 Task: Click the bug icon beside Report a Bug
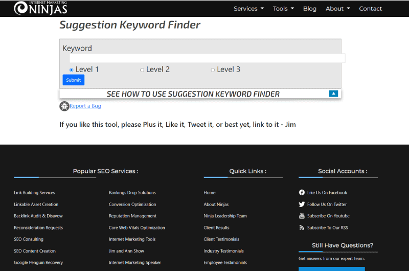pos(64,106)
